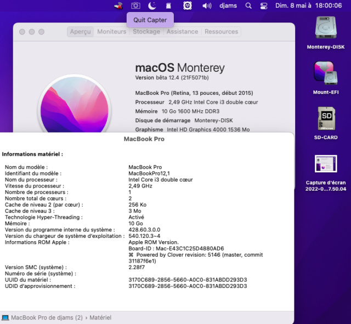The width and height of the screenshot is (351, 324).
Task: Click the red rocket menu bar icon
Action: point(118,5)
